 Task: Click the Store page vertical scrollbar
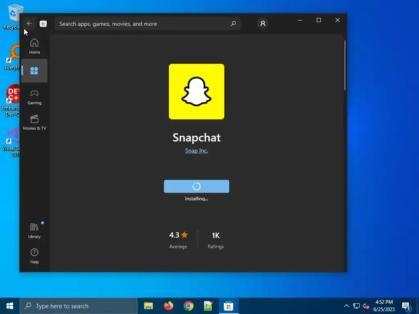coord(345,65)
